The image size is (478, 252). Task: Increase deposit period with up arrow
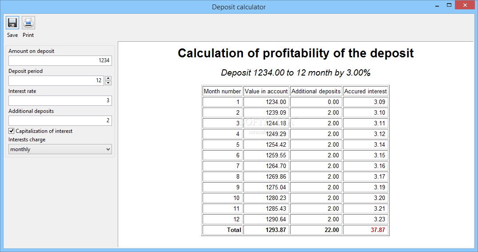click(x=108, y=78)
